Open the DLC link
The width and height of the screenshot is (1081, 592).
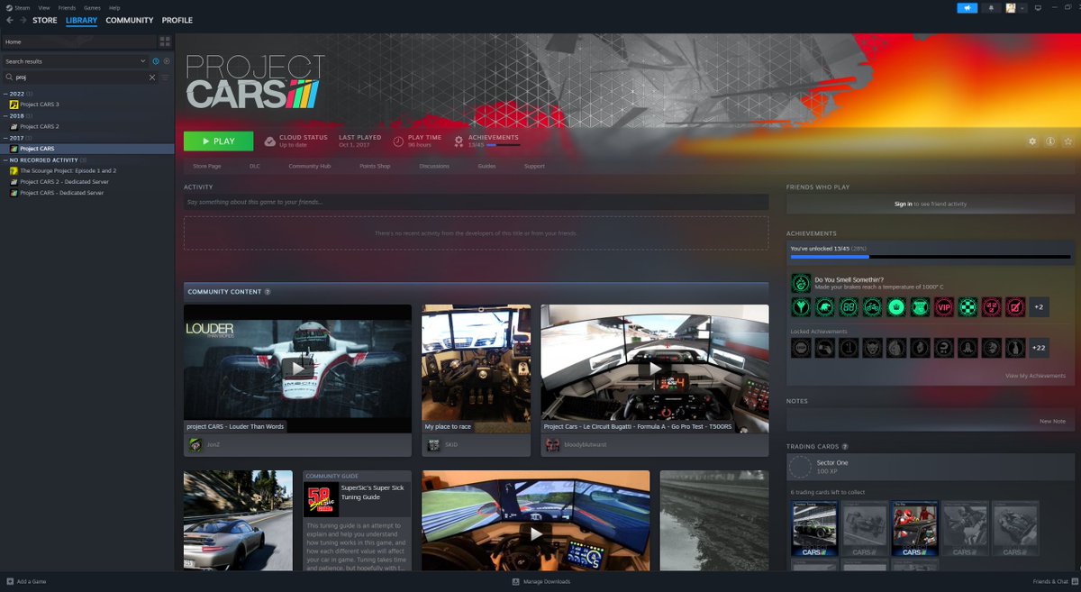pos(255,166)
